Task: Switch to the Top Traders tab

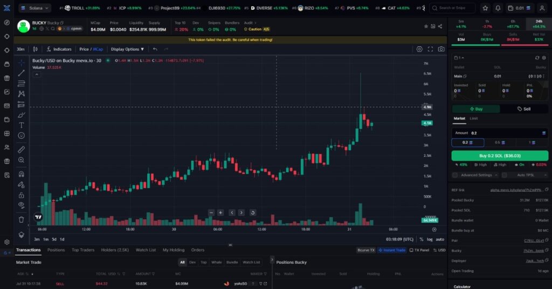Action: [83, 250]
